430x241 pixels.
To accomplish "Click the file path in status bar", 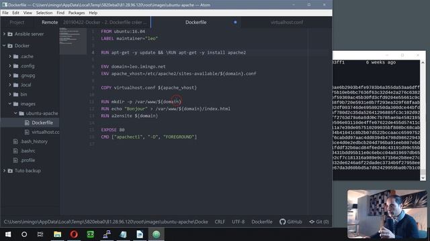I will pos(106,222).
